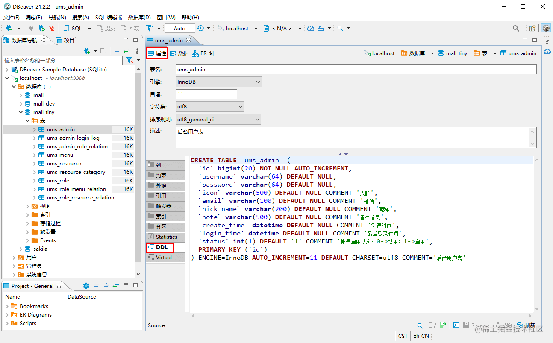The image size is (553, 343).
Task: Open the 数据库(D) menu
Action: click(x=139, y=18)
